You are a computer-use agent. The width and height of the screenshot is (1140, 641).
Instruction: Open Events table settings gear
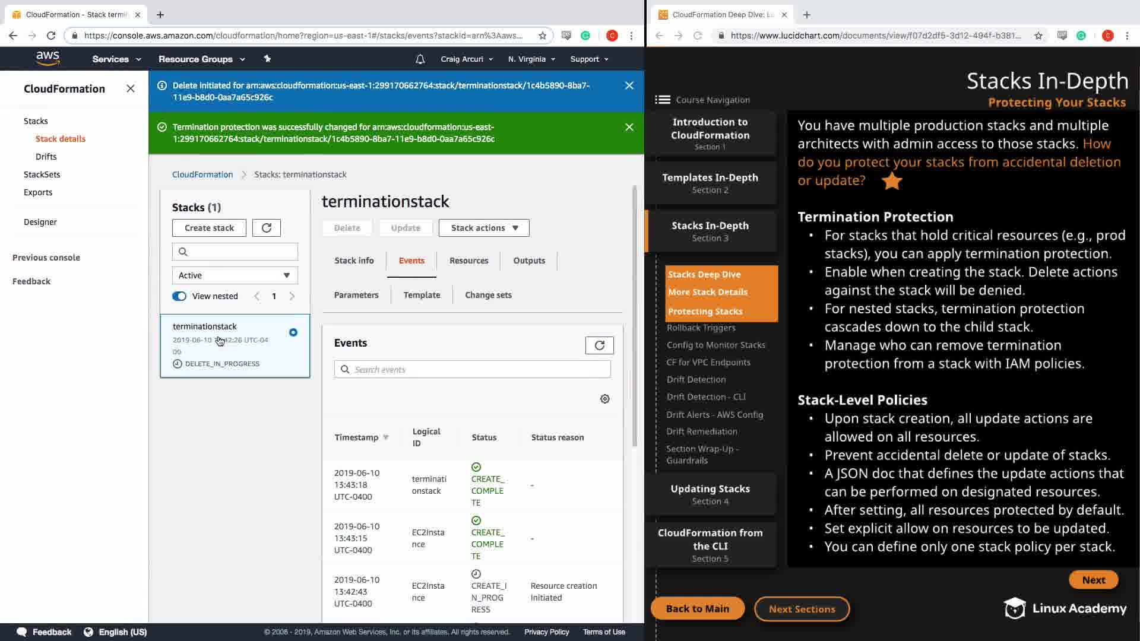pyautogui.click(x=604, y=399)
